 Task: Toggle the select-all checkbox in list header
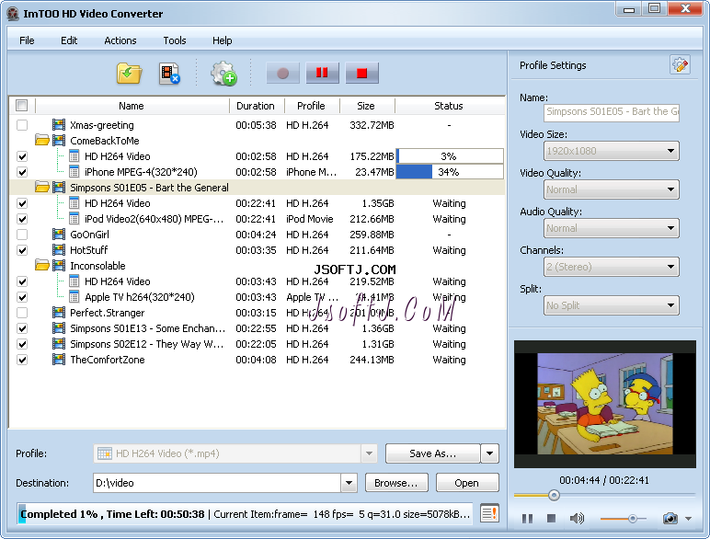21,106
